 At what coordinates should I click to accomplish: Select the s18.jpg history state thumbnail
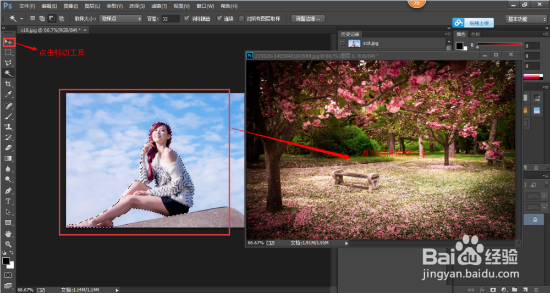click(354, 43)
